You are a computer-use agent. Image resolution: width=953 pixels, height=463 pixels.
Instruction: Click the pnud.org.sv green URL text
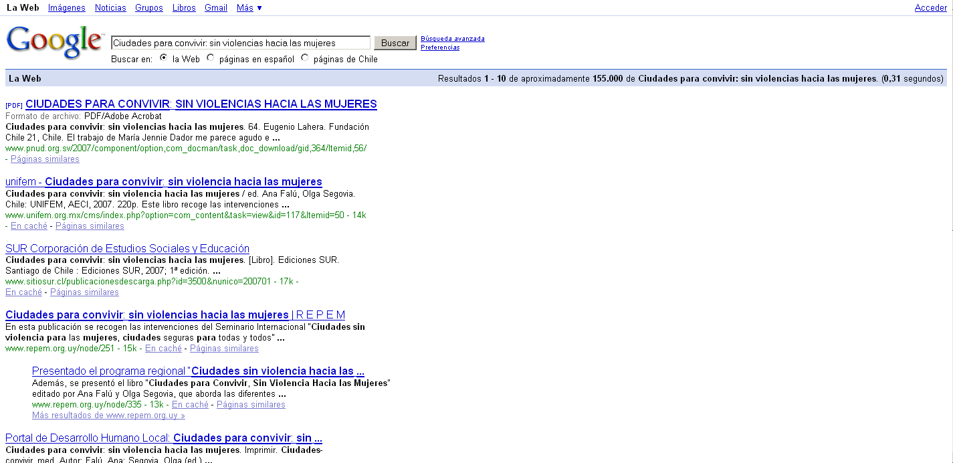coord(186,149)
